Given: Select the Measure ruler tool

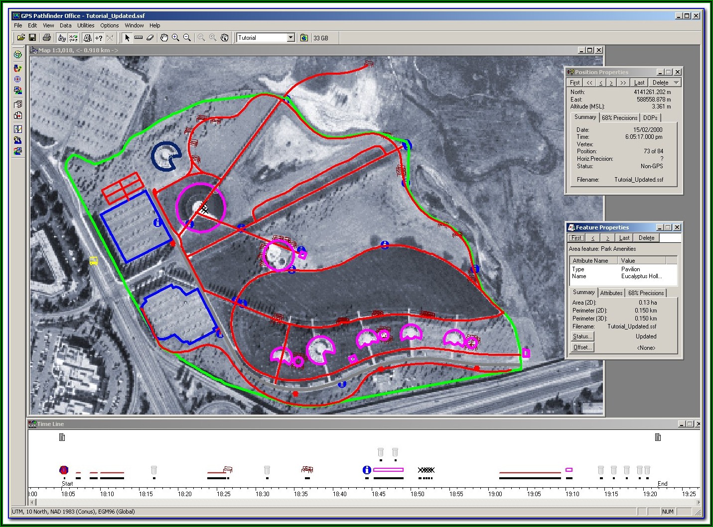Looking at the screenshot, I should (x=139, y=38).
